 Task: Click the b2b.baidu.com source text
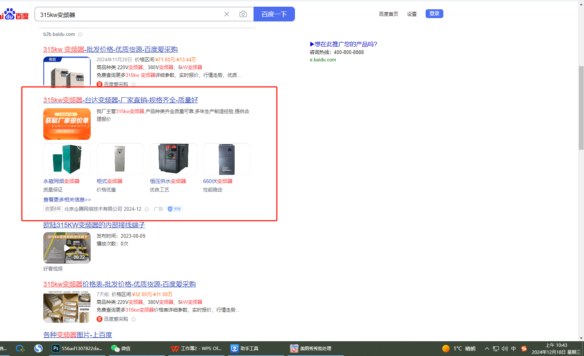point(59,34)
